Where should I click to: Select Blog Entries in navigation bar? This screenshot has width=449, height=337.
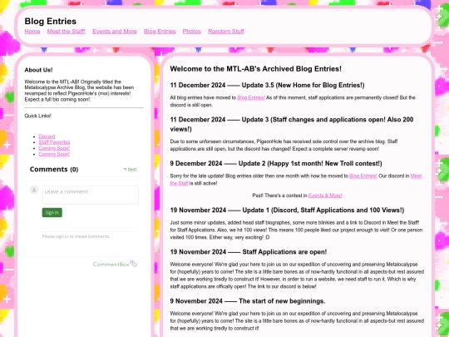(x=160, y=32)
